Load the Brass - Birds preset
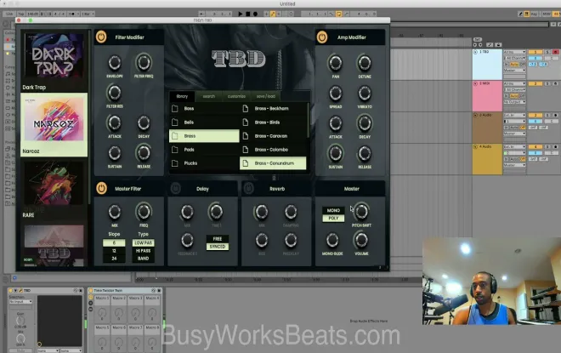Image resolution: width=561 pixels, height=353 pixels. 273,122
